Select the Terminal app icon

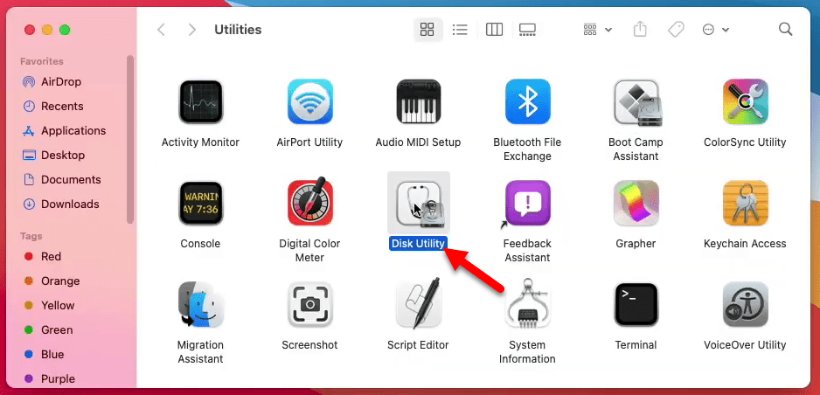click(636, 305)
